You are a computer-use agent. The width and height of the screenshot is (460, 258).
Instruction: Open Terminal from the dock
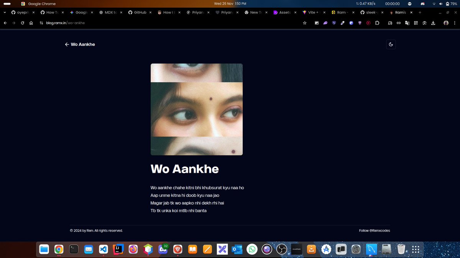[x=74, y=250]
